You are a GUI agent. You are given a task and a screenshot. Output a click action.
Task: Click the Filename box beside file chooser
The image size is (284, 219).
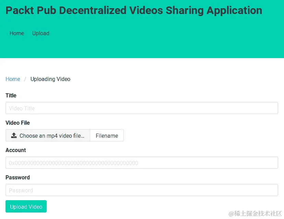pos(107,135)
